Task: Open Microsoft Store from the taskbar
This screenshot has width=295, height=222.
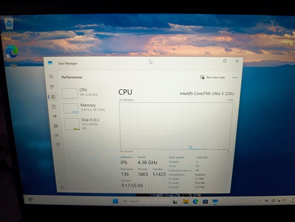Action: click(x=205, y=201)
